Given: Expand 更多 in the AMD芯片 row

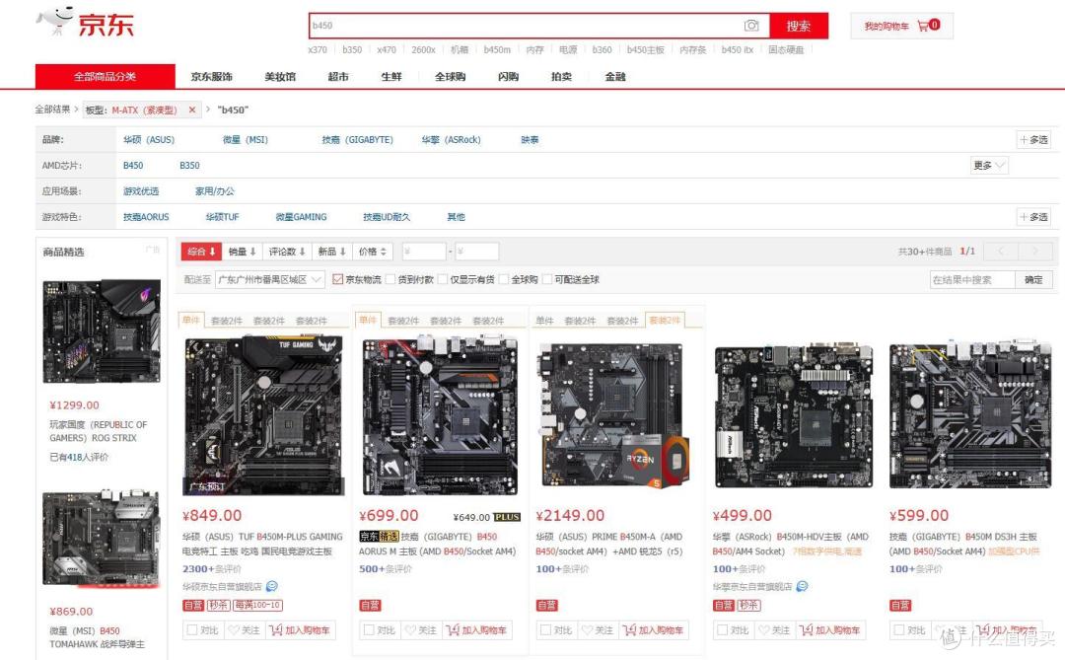Looking at the screenshot, I should pyautogui.click(x=989, y=165).
